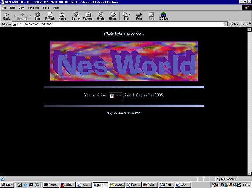Open the Media bar
Image resolution: width=252 pixels, height=188 pixels.
pyautogui.click(x=100, y=16)
